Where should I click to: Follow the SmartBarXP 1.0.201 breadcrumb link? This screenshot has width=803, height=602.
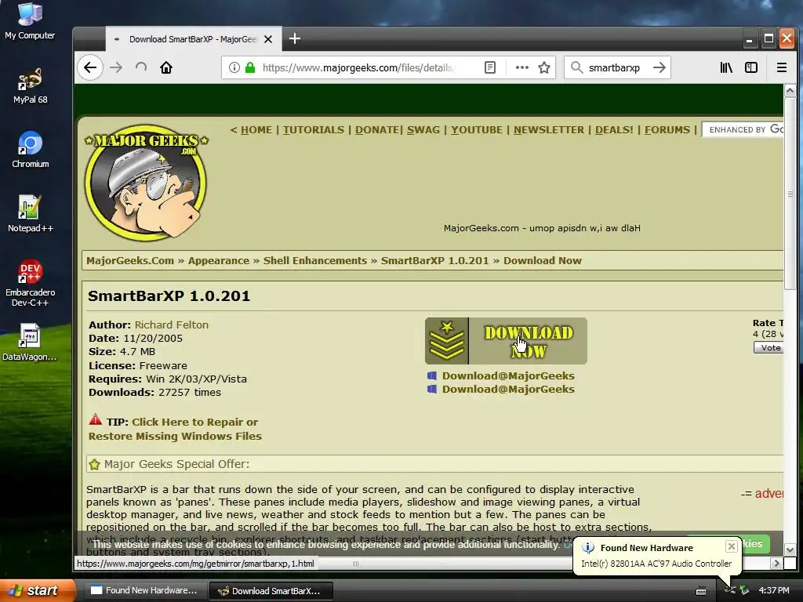tap(434, 260)
